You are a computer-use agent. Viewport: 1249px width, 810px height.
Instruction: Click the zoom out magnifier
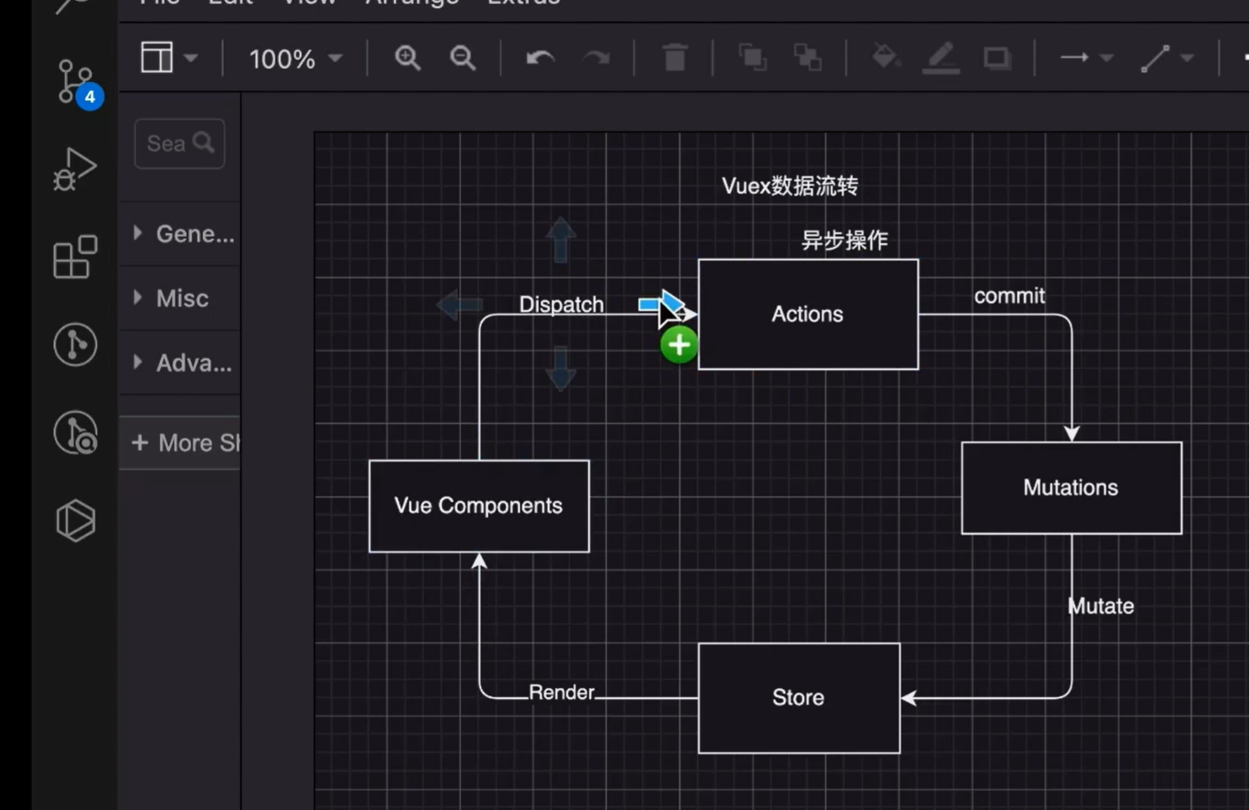(x=462, y=58)
